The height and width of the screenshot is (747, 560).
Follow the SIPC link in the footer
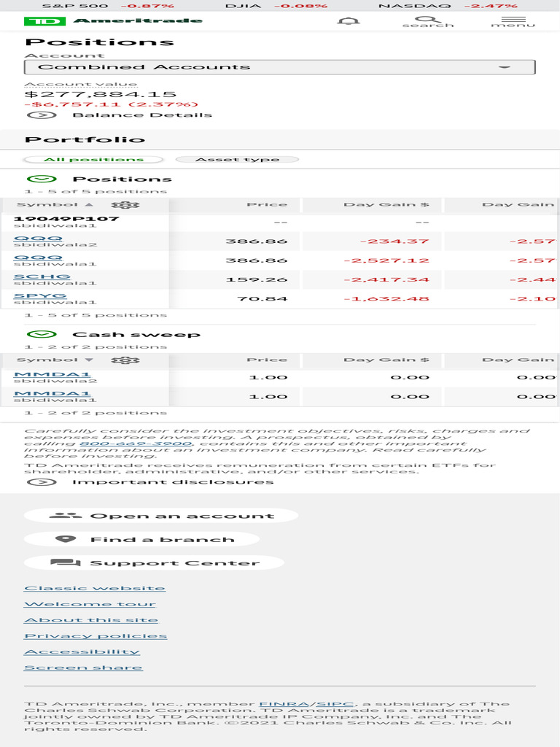(335, 704)
